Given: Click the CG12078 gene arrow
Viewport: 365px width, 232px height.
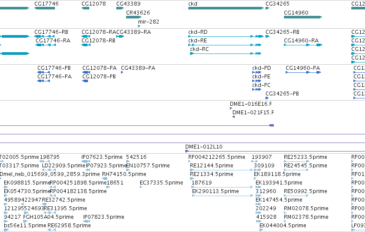Looking at the screenshot, I should point(85,8).
